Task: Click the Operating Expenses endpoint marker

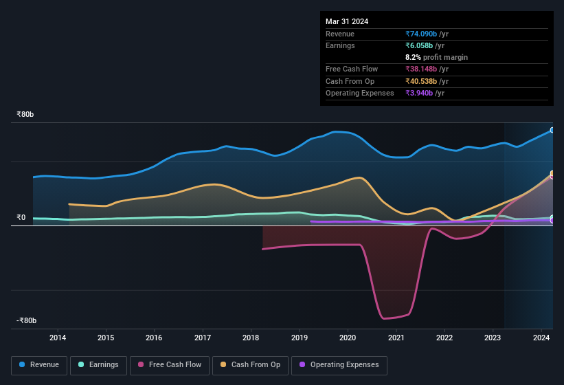Action: click(552, 220)
